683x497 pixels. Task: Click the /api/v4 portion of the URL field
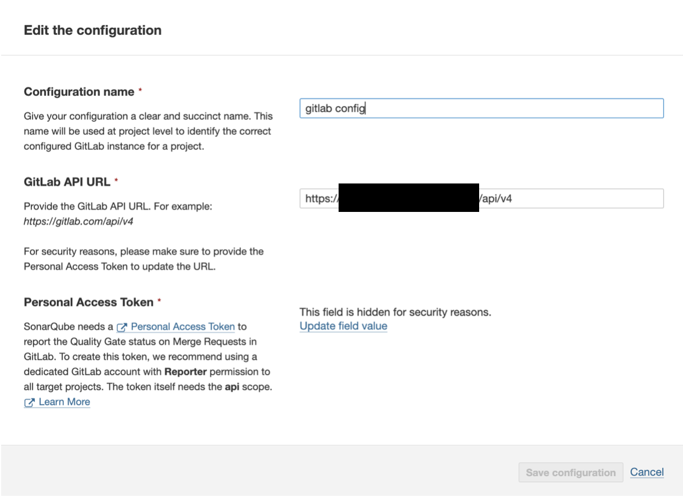coord(497,198)
